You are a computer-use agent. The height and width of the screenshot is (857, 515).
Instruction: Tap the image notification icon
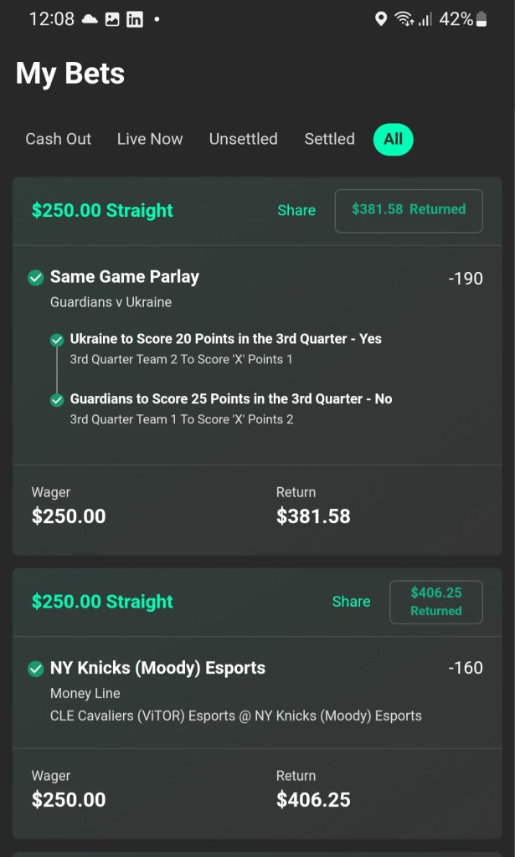pos(112,19)
